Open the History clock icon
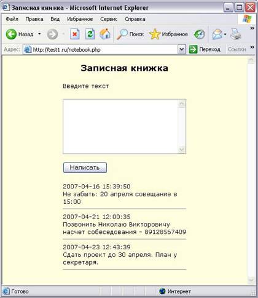Screen dimensions: 258x298 point(199,34)
